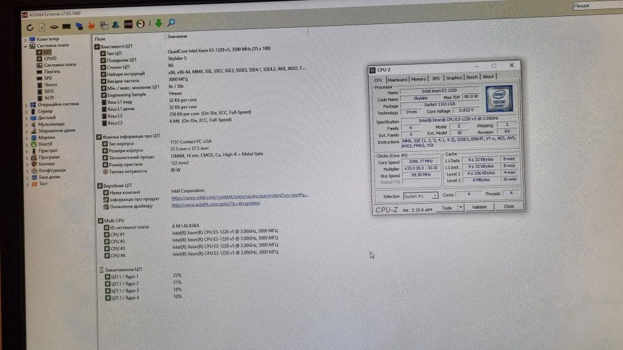Click the flat disk-shaped toolbar icon
The image size is (623, 350).
pos(54,27)
